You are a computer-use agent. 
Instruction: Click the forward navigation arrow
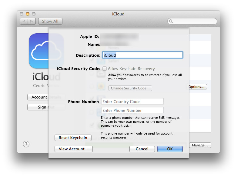32,21
